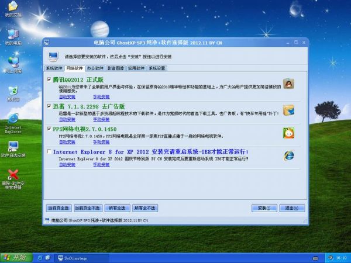351x263 pixels.
Task: Enable the Internet Explorer 8 checkbox
Action: point(49,151)
